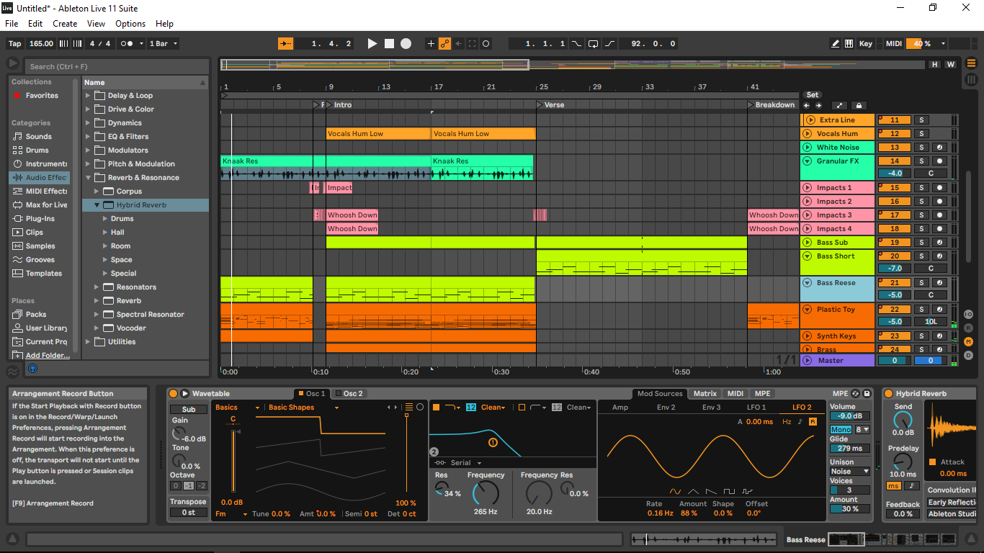Image resolution: width=984 pixels, height=553 pixels.
Task: Toggle Computer MIDI Keyboard icon
Action: click(x=849, y=44)
